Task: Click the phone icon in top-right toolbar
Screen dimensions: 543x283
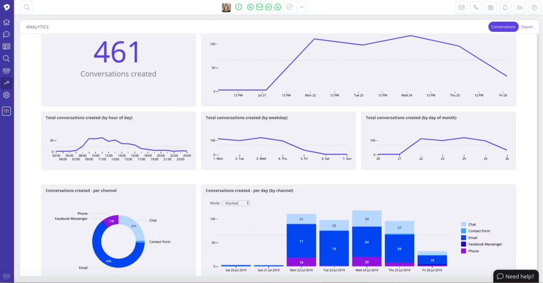Action: (x=476, y=7)
